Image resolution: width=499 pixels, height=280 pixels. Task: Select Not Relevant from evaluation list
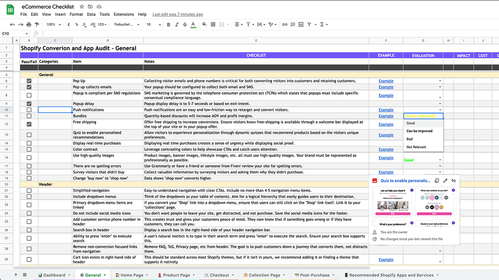(x=416, y=147)
